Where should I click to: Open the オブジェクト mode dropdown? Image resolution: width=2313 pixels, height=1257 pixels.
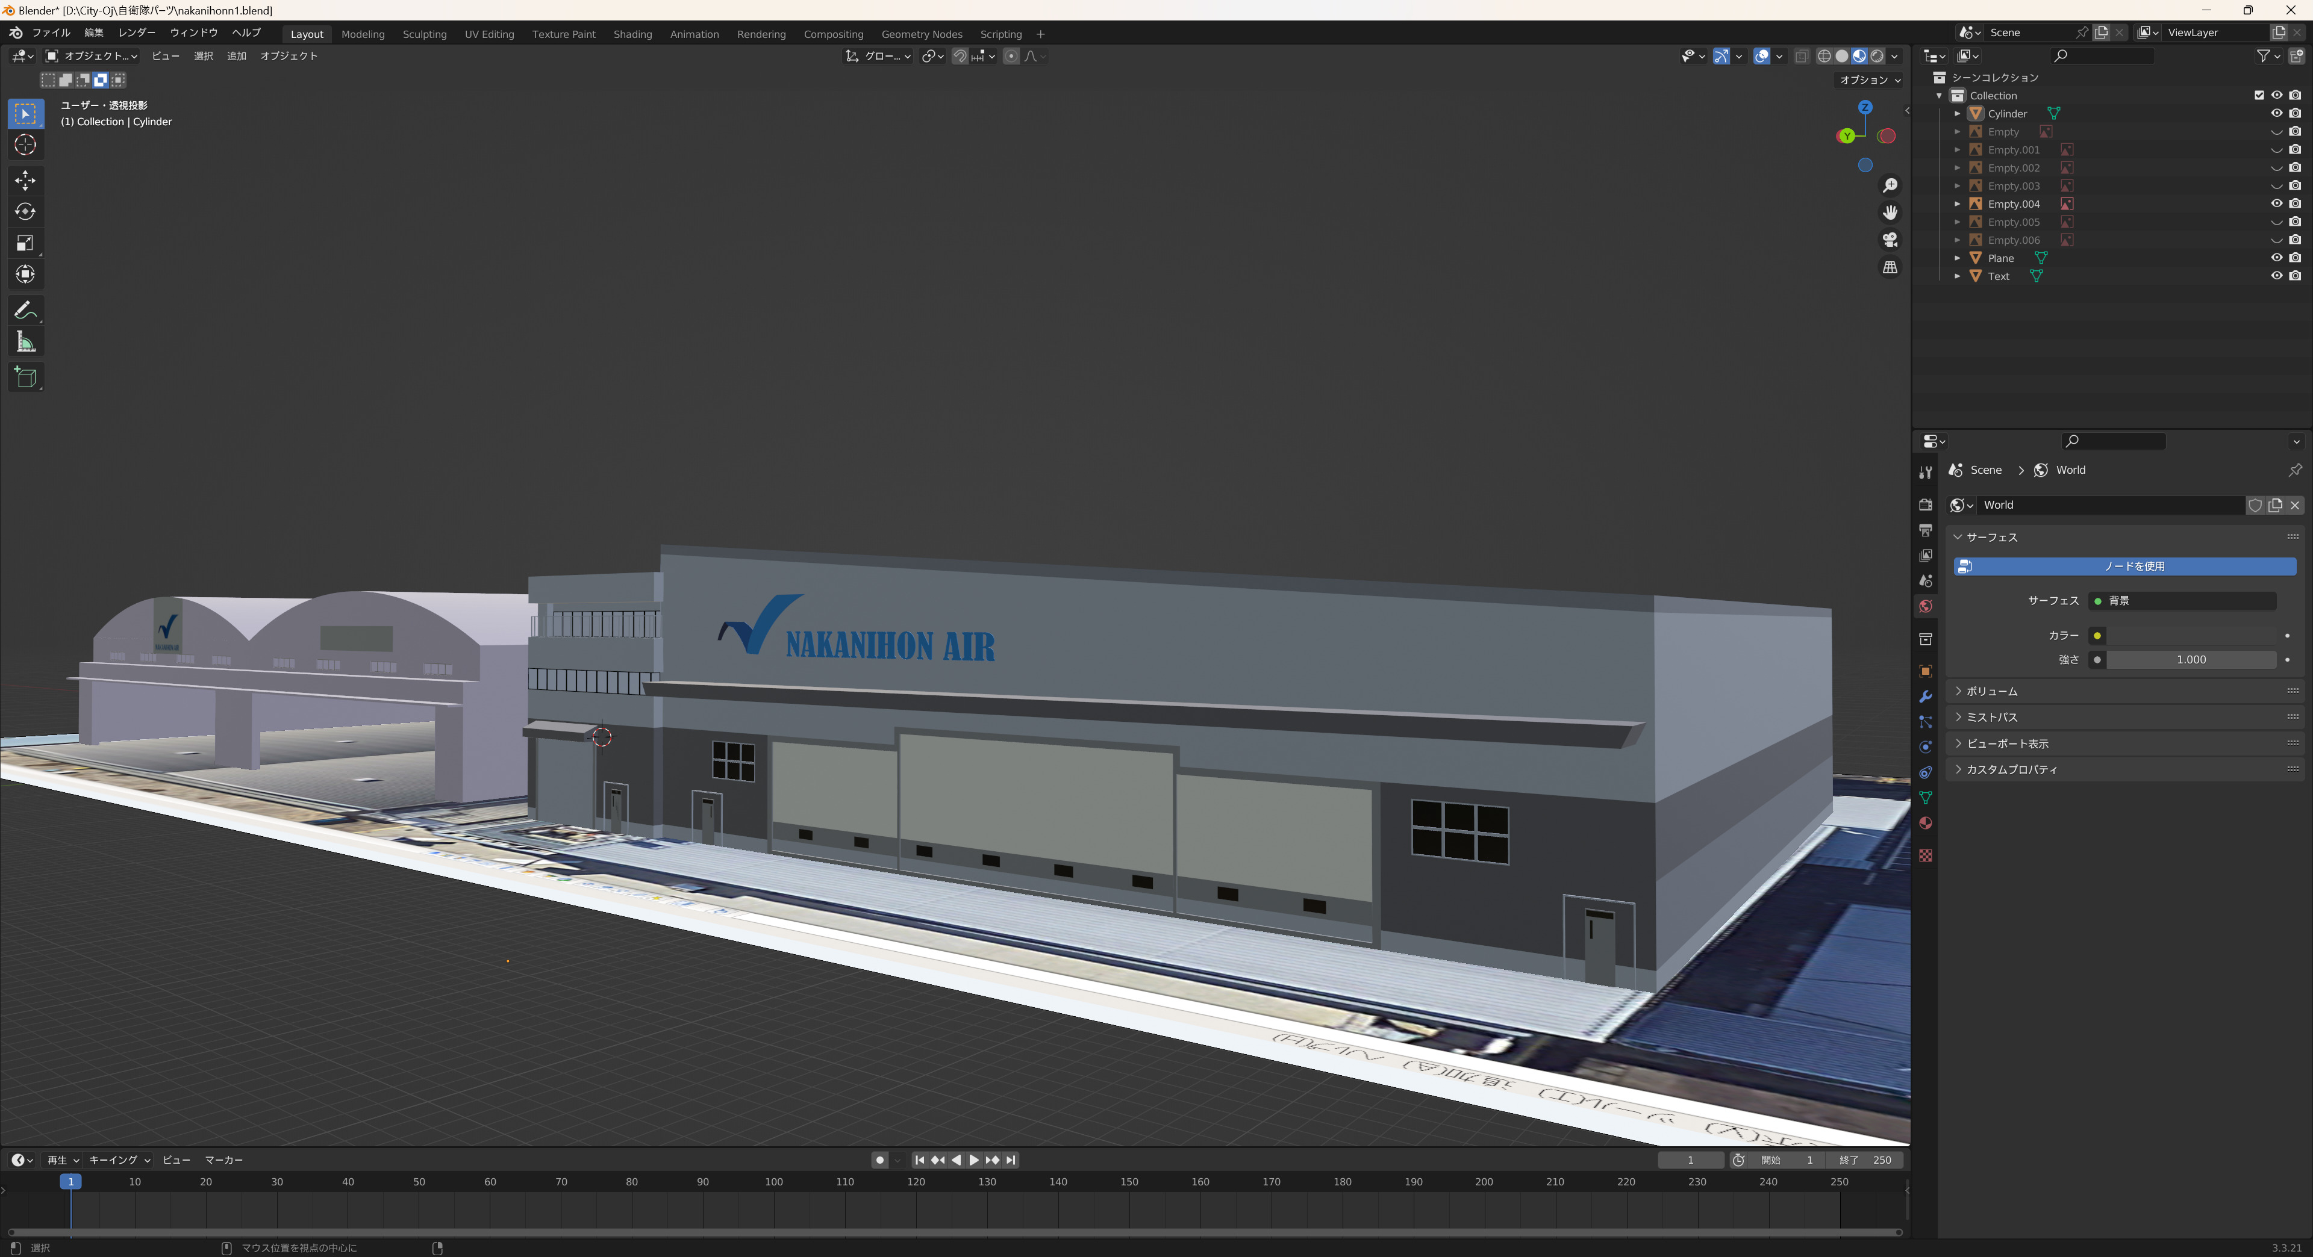pyautogui.click(x=92, y=55)
